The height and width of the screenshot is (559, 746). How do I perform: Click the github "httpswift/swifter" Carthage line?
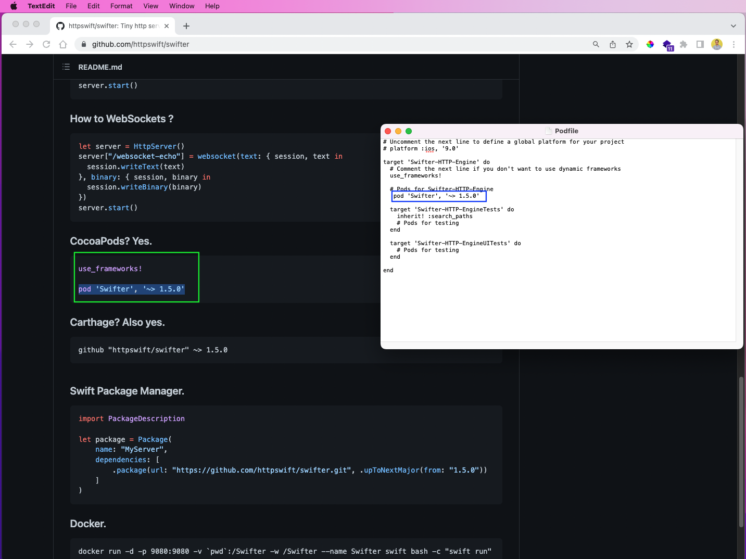pyautogui.click(x=153, y=350)
